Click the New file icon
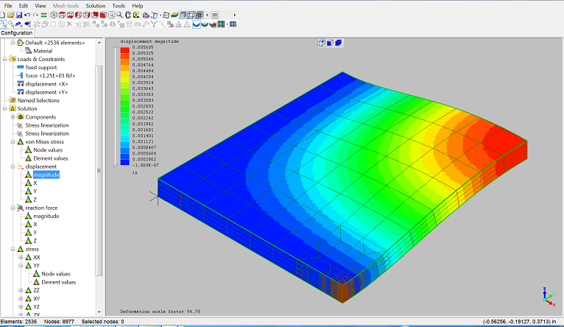The width and height of the screenshot is (564, 327). tap(2, 15)
